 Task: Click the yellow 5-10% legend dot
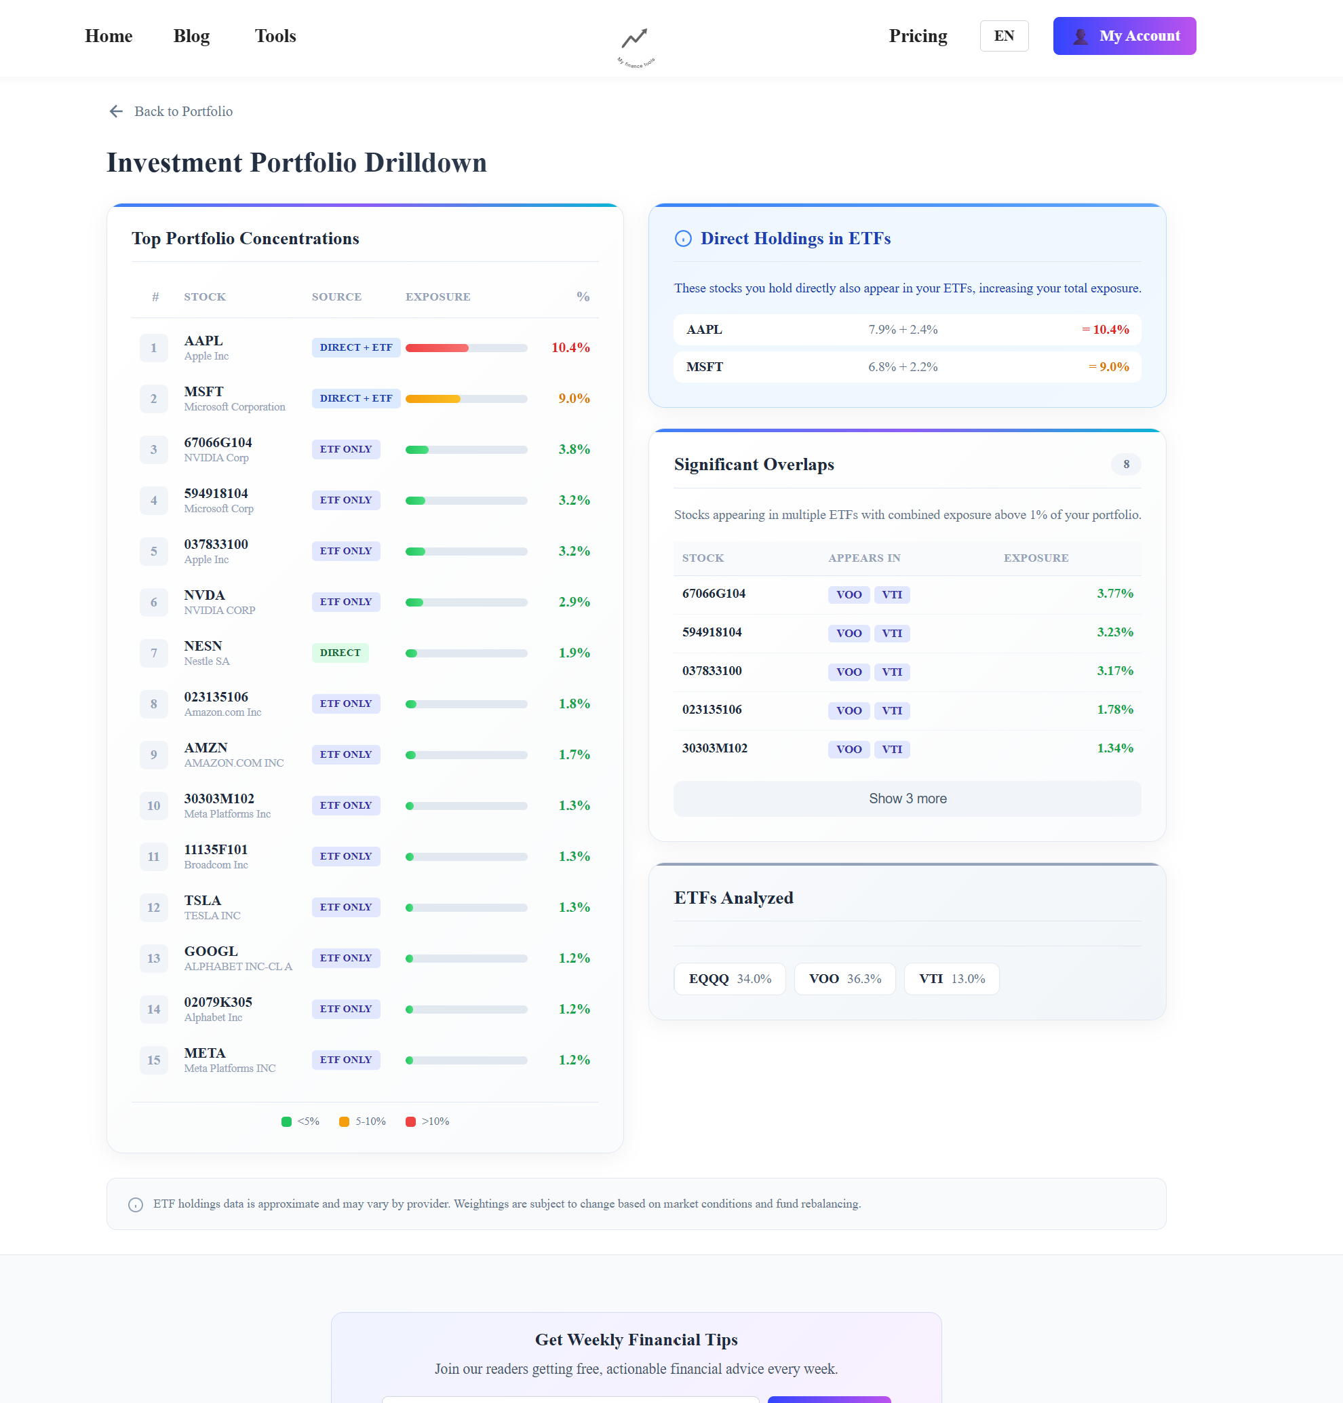346,1121
